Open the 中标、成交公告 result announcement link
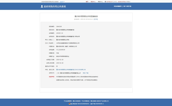The image size is (172, 106). click(71, 69)
